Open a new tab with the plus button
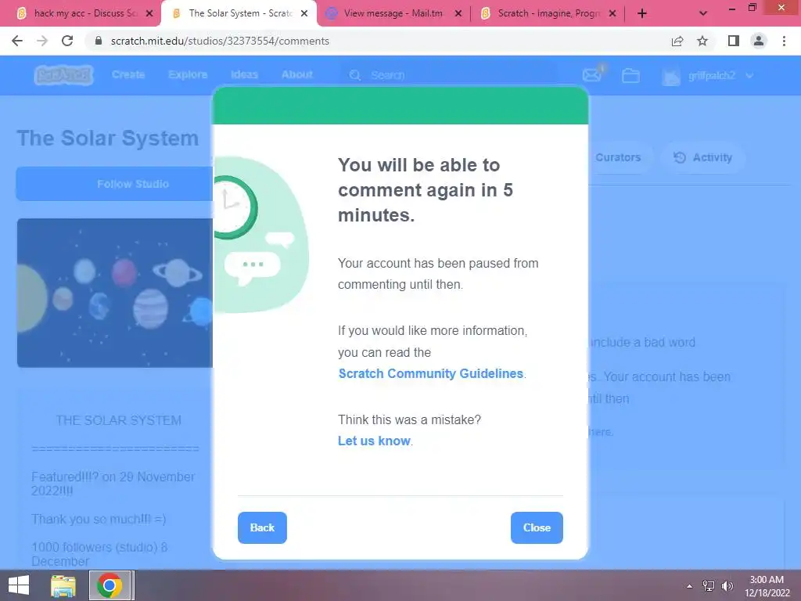 point(642,13)
